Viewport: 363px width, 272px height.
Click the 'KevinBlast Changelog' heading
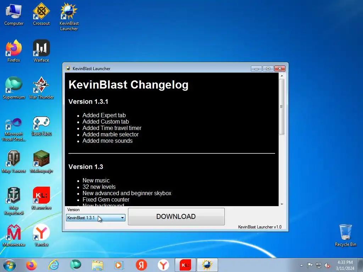(x=128, y=85)
